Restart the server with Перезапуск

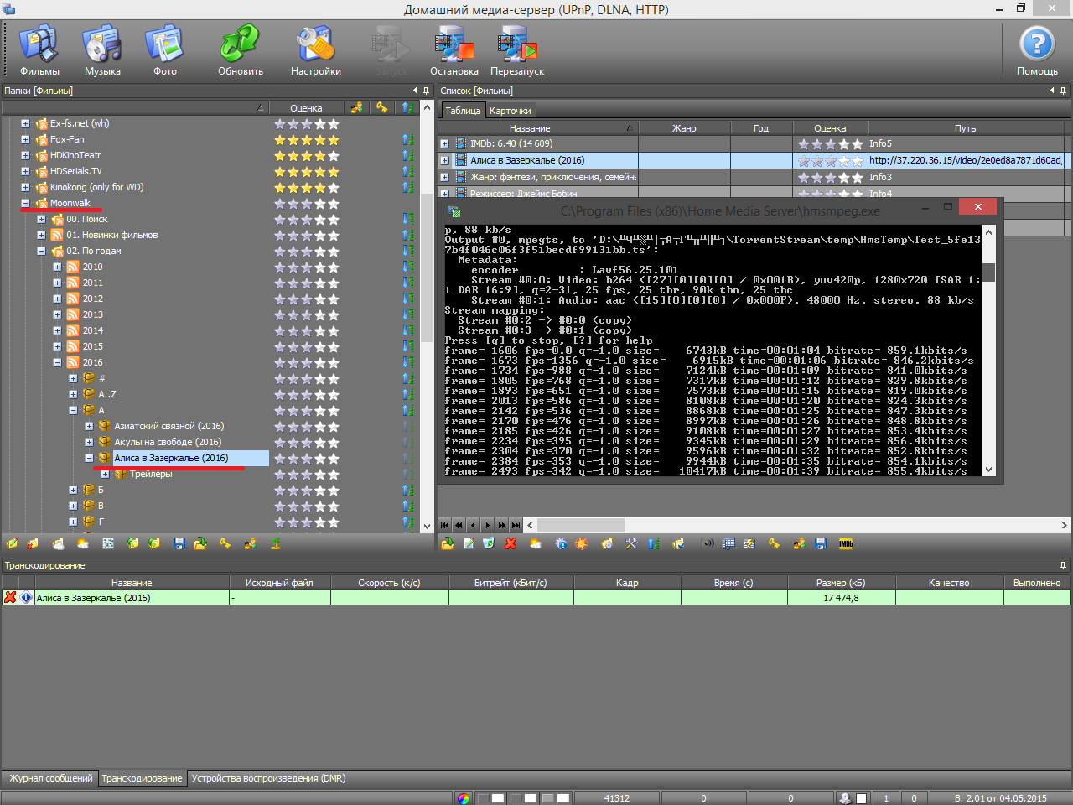[x=516, y=51]
